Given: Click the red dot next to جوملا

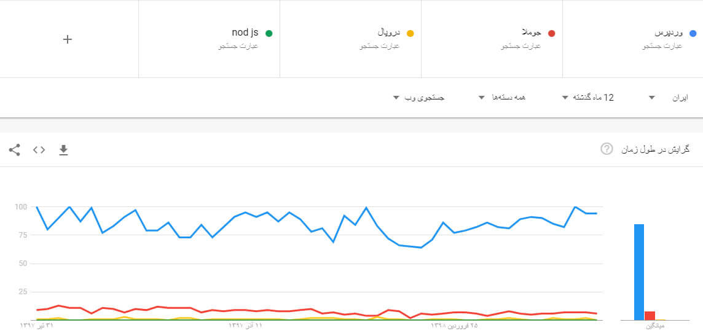Looking at the screenshot, I should click(x=551, y=33).
